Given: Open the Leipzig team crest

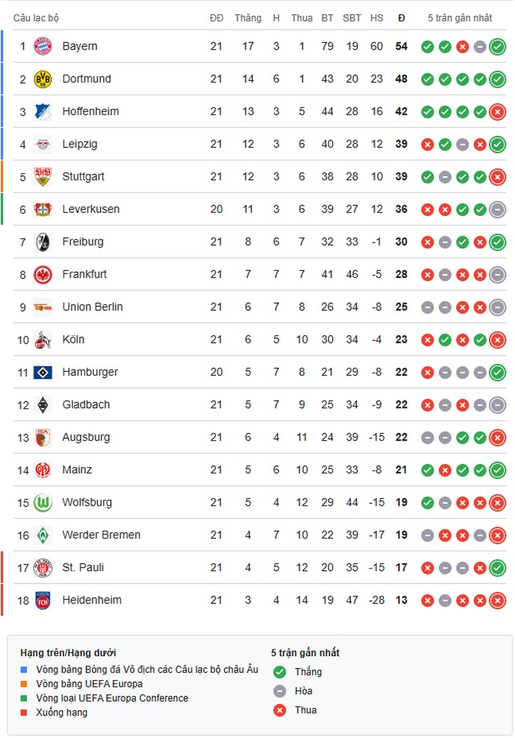Looking at the screenshot, I should 44,144.
